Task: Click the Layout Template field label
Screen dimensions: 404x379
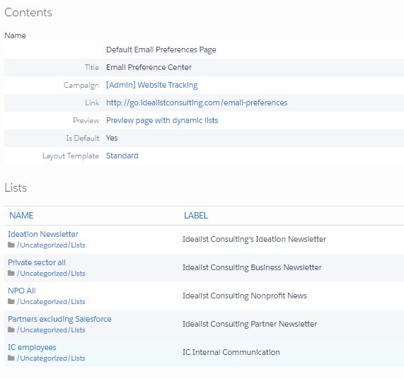Action: pos(71,156)
